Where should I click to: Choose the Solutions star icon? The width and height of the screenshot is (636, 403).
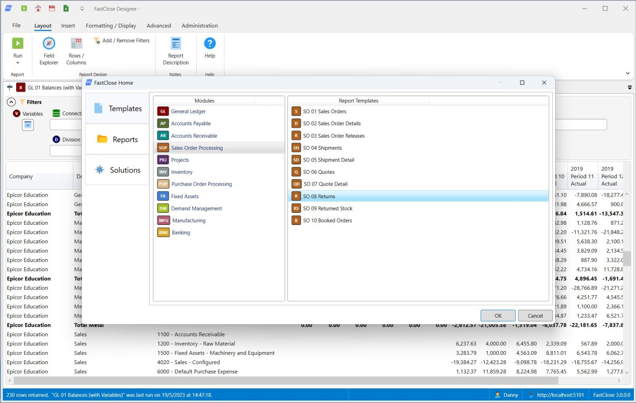coord(100,170)
